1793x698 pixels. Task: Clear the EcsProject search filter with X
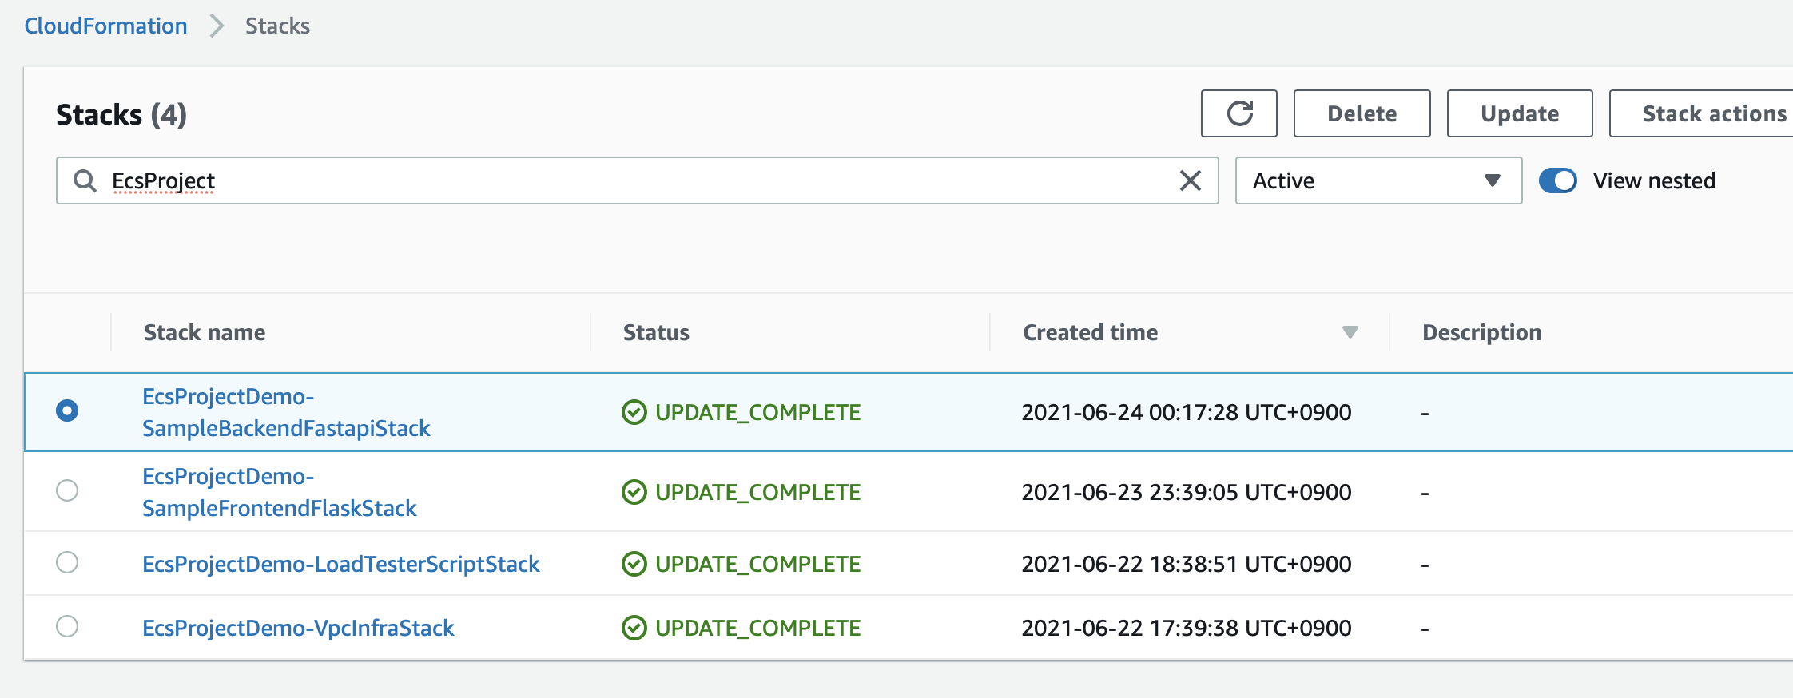point(1190,180)
